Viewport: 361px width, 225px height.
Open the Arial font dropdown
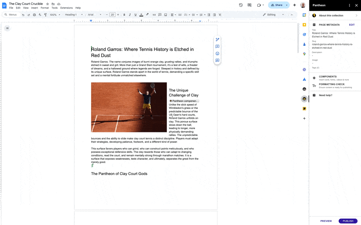(94, 15)
